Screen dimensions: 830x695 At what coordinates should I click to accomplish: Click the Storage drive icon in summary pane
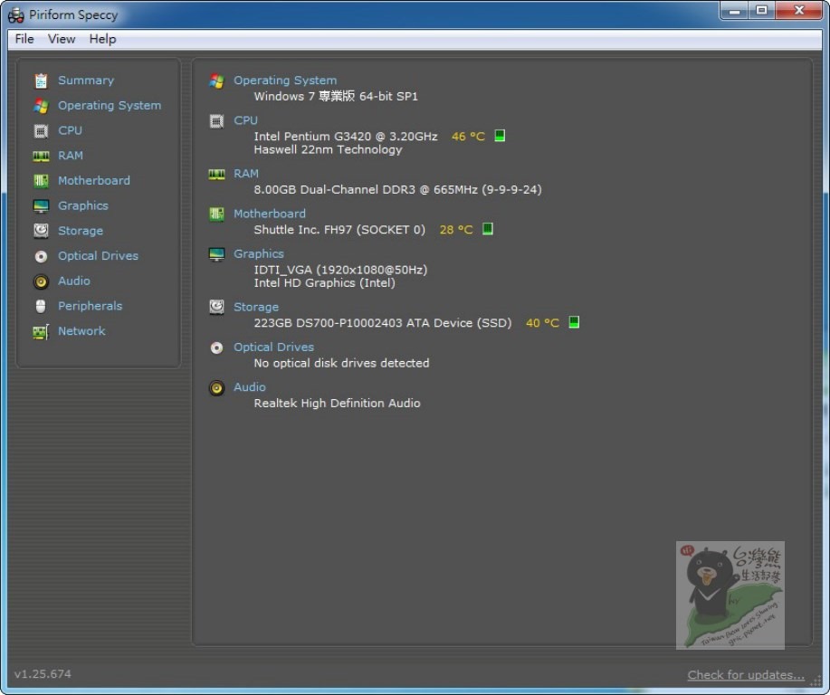pos(216,307)
